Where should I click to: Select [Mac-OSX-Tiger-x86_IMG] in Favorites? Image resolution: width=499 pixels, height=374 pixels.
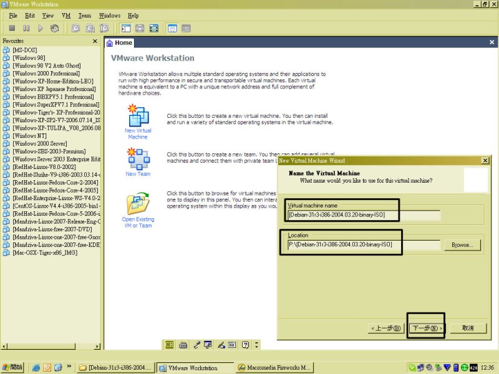(45, 253)
